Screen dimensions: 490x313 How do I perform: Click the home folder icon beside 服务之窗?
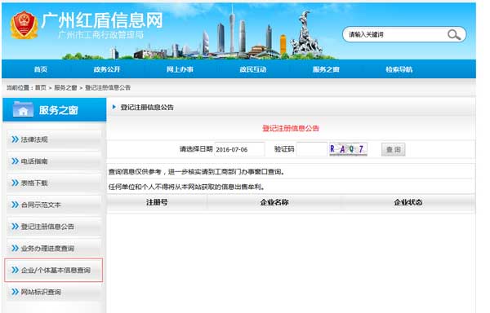pos(23,109)
